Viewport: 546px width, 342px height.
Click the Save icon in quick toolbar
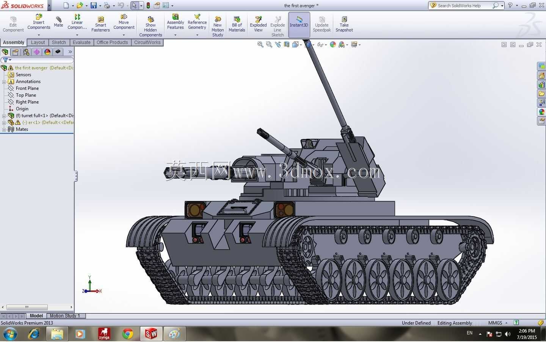pyautogui.click(x=93, y=5)
